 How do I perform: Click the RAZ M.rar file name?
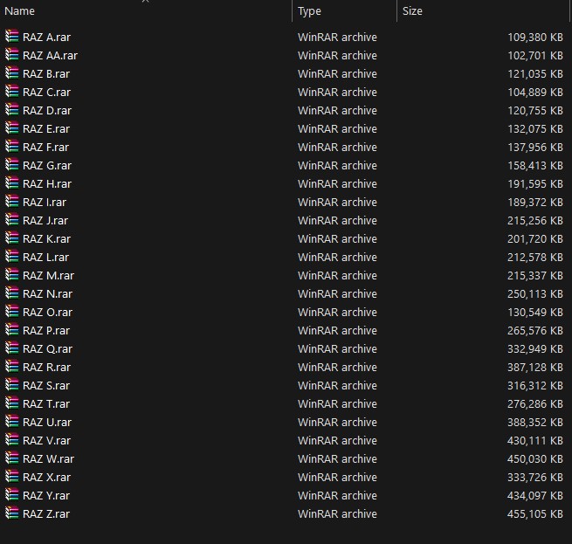[x=48, y=275]
